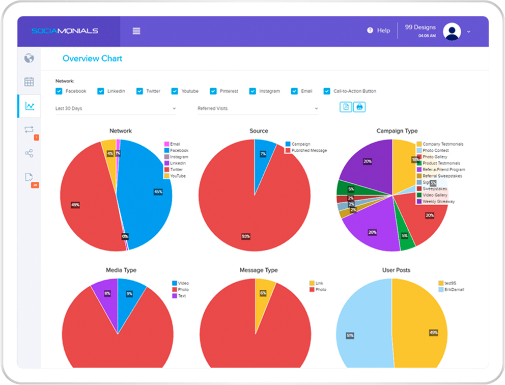Click the Overview Chart heading
Screen dimensions: 505x385
point(93,59)
